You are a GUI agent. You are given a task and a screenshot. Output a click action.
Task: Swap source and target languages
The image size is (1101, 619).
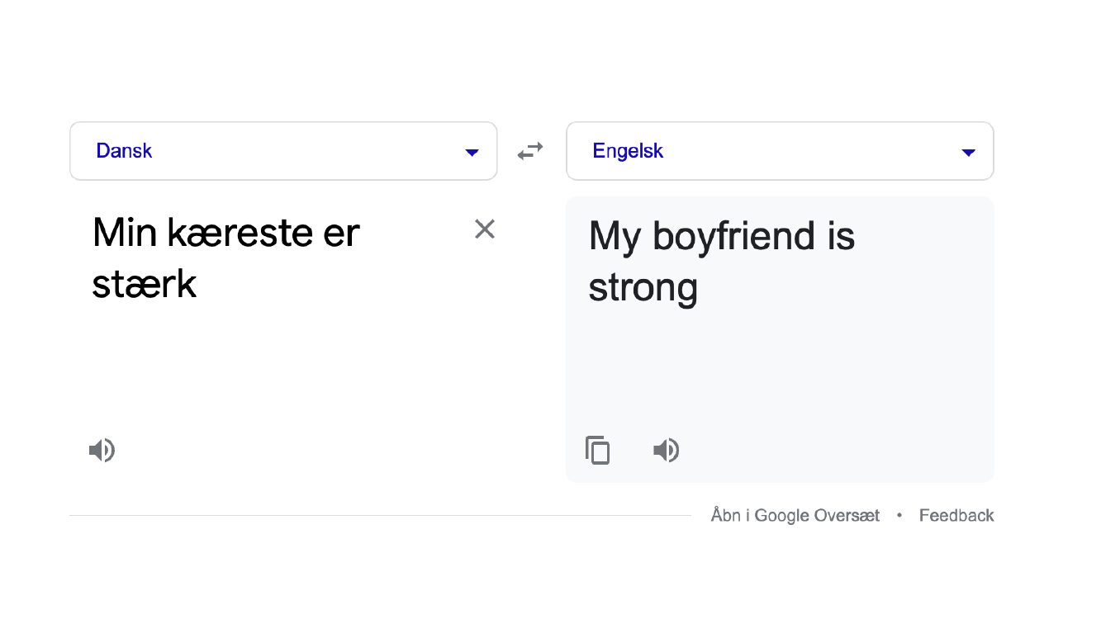coord(530,151)
